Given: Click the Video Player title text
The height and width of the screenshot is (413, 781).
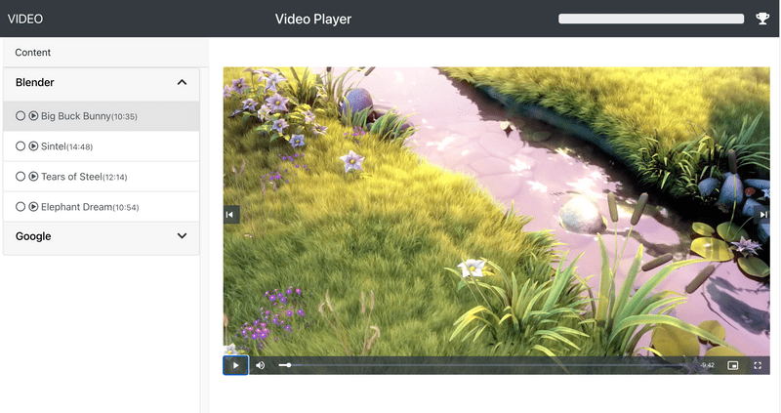Looking at the screenshot, I should (313, 19).
